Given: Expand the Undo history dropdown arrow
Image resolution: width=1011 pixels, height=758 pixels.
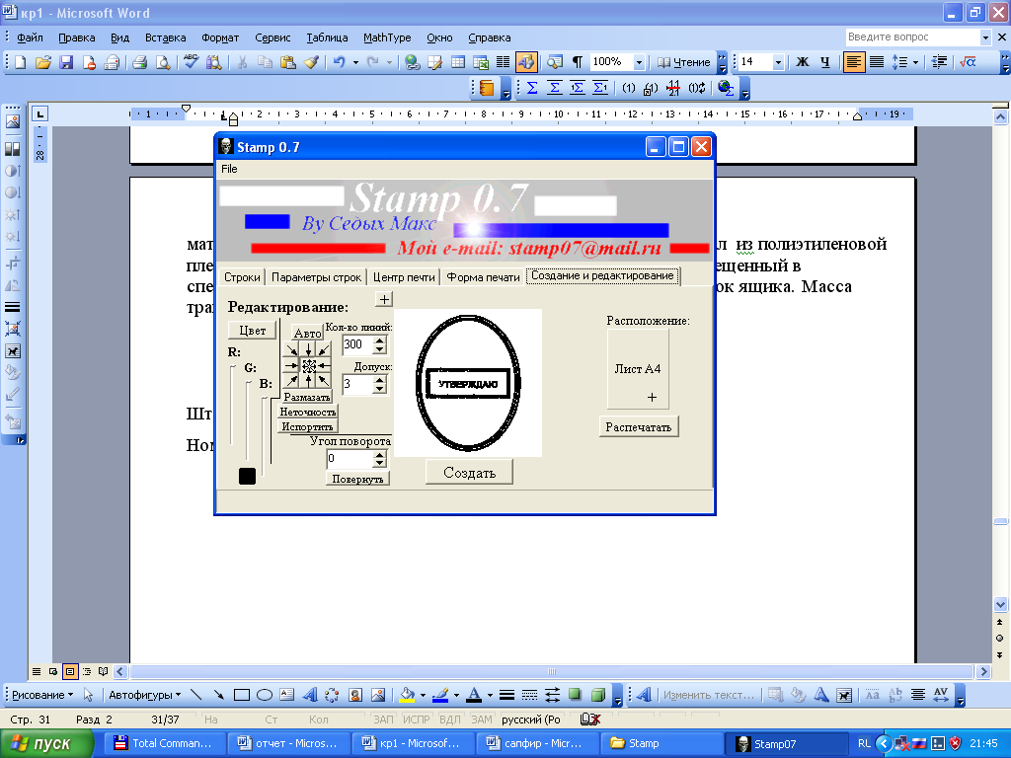Looking at the screenshot, I should pyautogui.click(x=355, y=62).
